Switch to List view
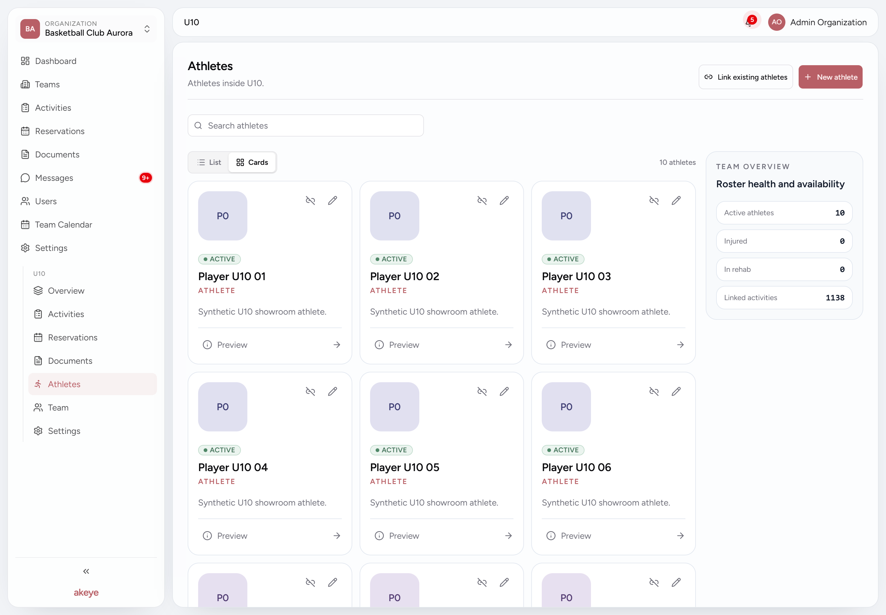Viewport: 886px width, 615px height. (x=209, y=162)
